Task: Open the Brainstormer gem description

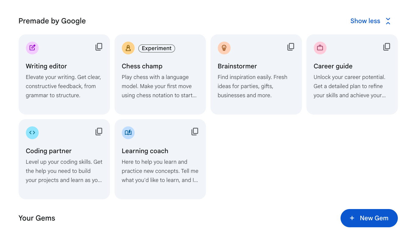Action: coord(253,86)
